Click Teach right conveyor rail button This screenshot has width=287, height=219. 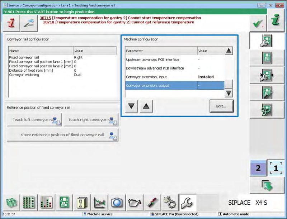point(91,120)
